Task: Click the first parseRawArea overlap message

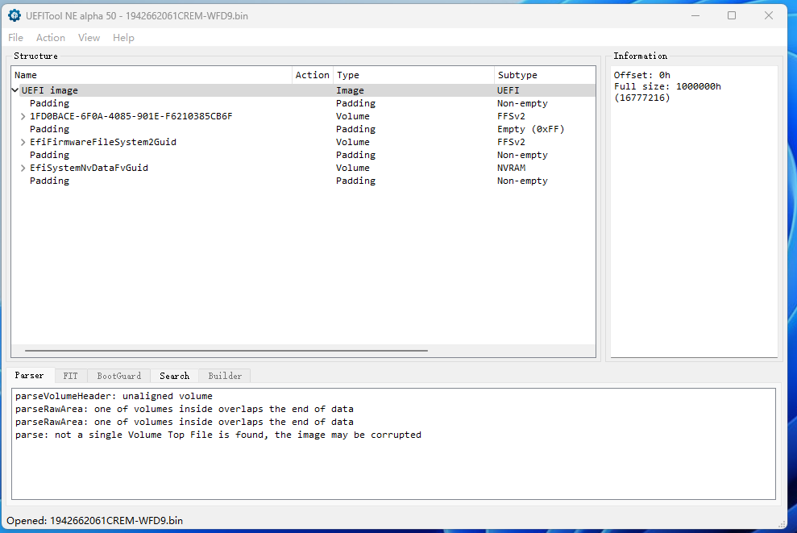Action: tap(184, 409)
